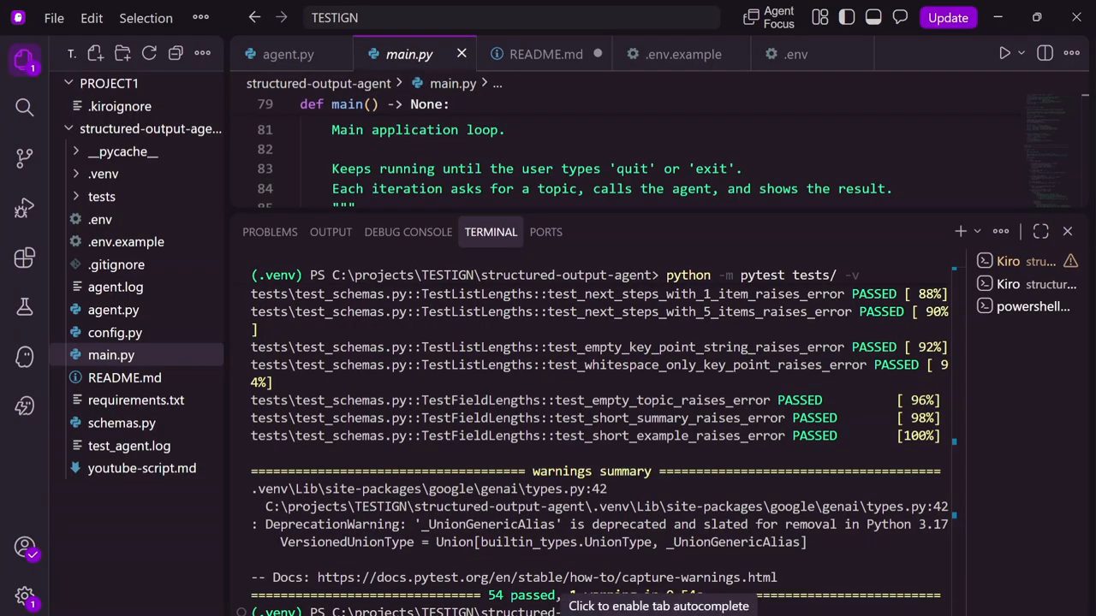Open the Edit menu

pyautogui.click(x=92, y=17)
